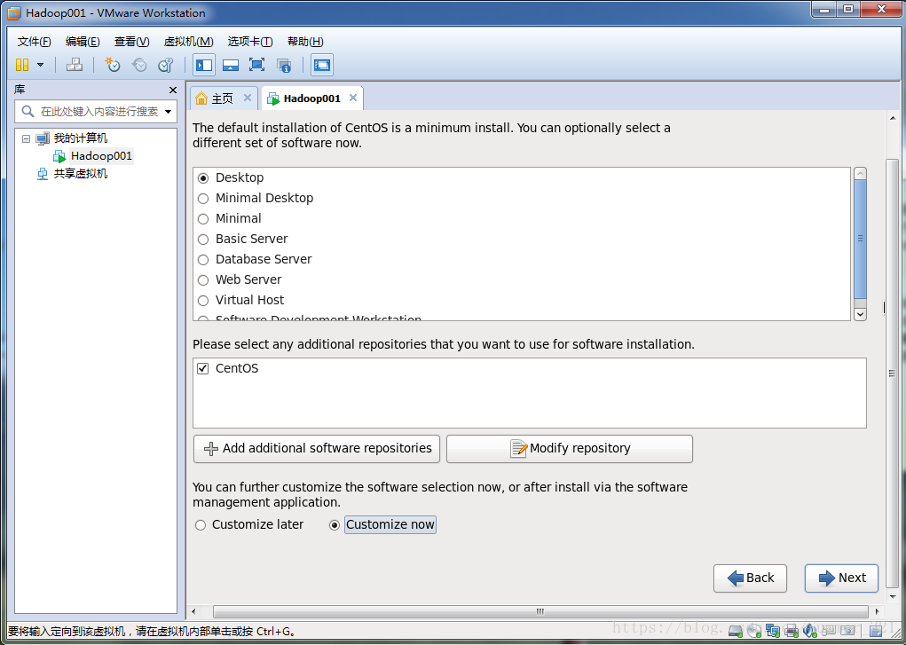This screenshot has height=645, width=906.
Task: Select the Database Server option
Action: [x=203, y=259]
